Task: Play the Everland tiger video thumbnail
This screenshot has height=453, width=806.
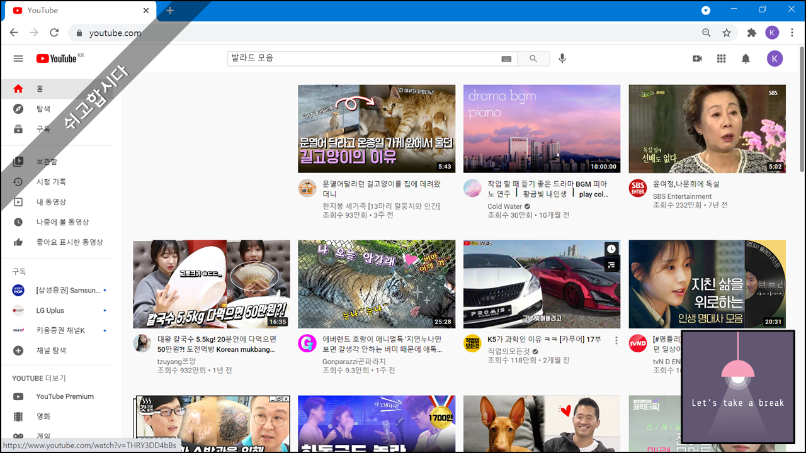Action: [x=377, y=284]
